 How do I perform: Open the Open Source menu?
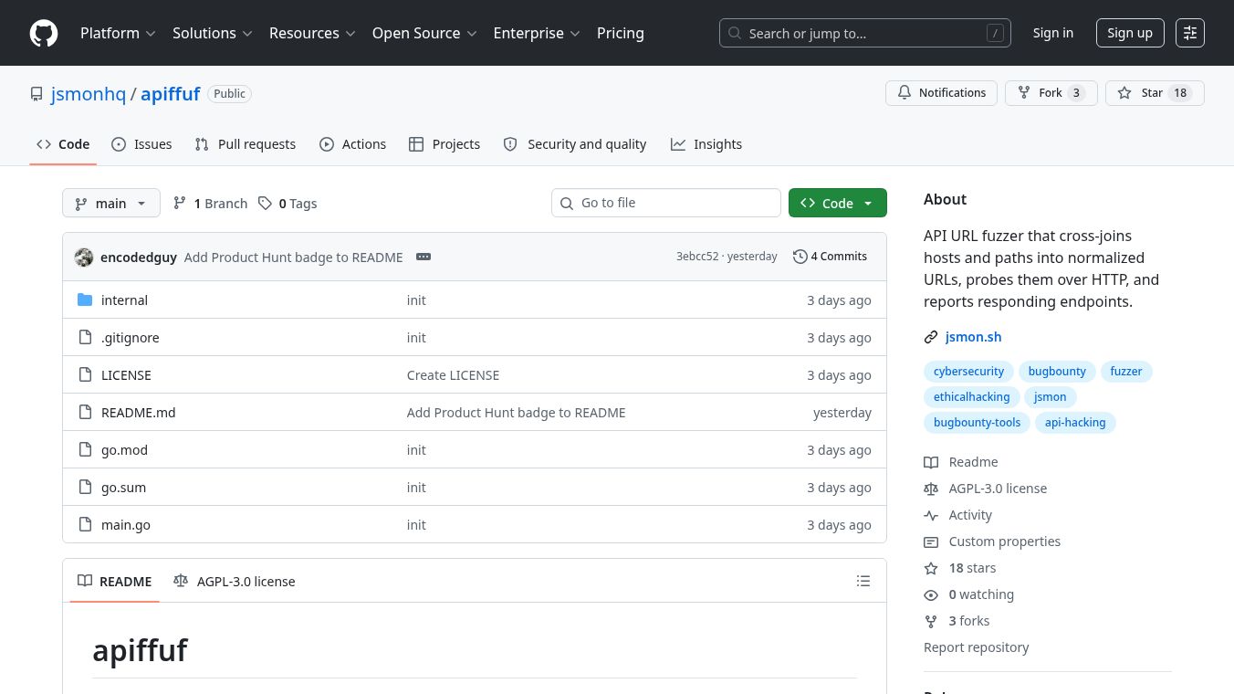point(424,33)
